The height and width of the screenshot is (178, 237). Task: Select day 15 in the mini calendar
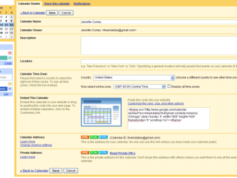point(6,25)
